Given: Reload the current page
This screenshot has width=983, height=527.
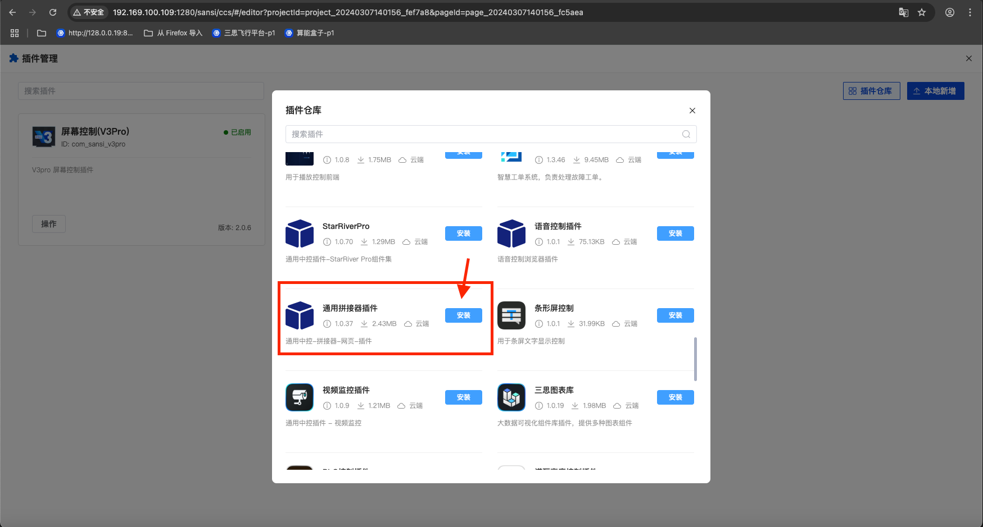Looking at the screenshot, I should pyautogui.click(x=53, y=12).
